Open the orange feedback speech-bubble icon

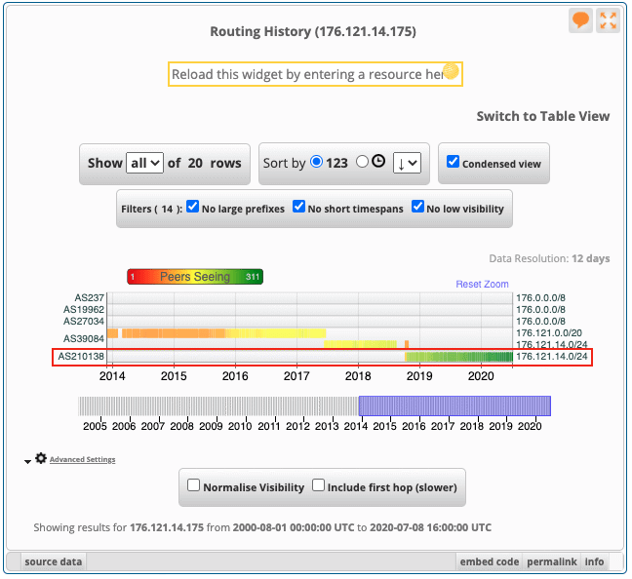click(x=580, y=20)
